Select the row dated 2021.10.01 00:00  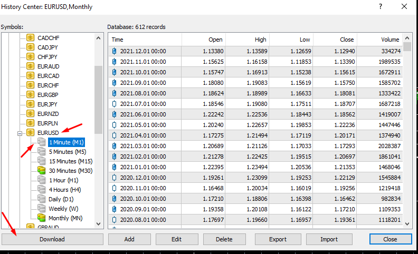255,72
